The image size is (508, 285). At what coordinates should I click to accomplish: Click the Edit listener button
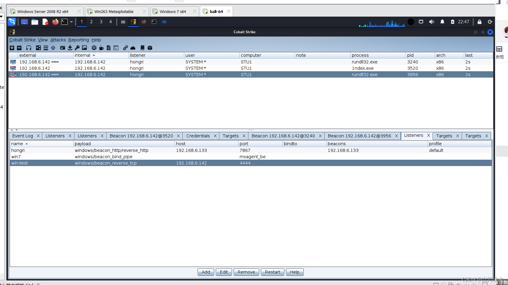[x=224, y=272]
